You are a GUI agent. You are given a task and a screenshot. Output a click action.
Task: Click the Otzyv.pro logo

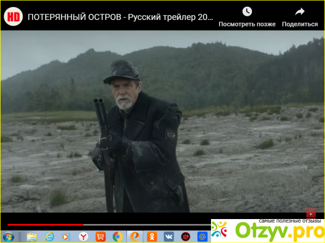click(267, 231)
